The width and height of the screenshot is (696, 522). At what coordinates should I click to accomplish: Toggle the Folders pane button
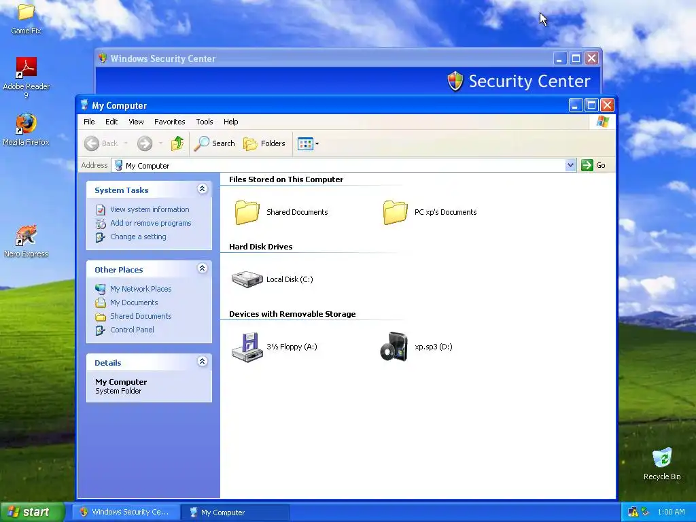coord(264,143)
